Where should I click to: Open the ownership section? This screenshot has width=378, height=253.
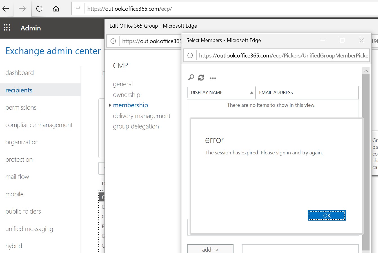pyautogui.click(x=126, y=95)
